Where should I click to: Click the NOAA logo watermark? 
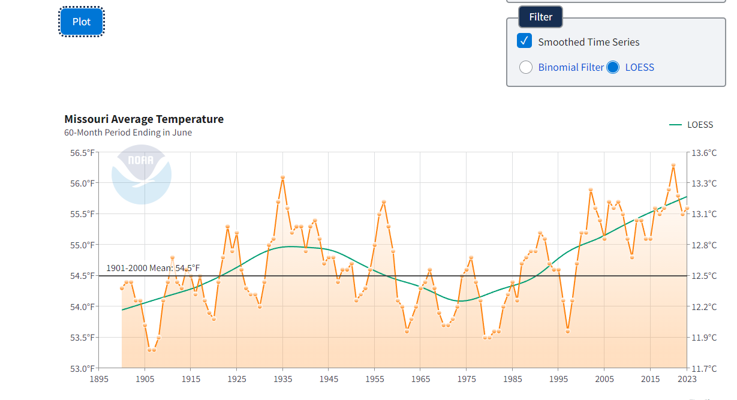pyautogui.click(x=142, y=174)
